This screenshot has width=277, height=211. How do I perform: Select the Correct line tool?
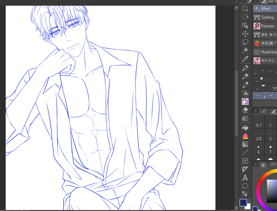[245, 194]
